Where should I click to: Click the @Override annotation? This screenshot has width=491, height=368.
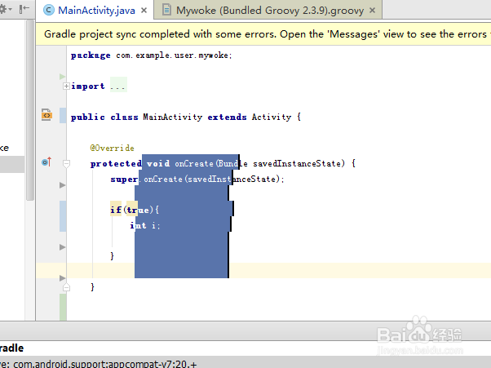(x=112, y=148)
